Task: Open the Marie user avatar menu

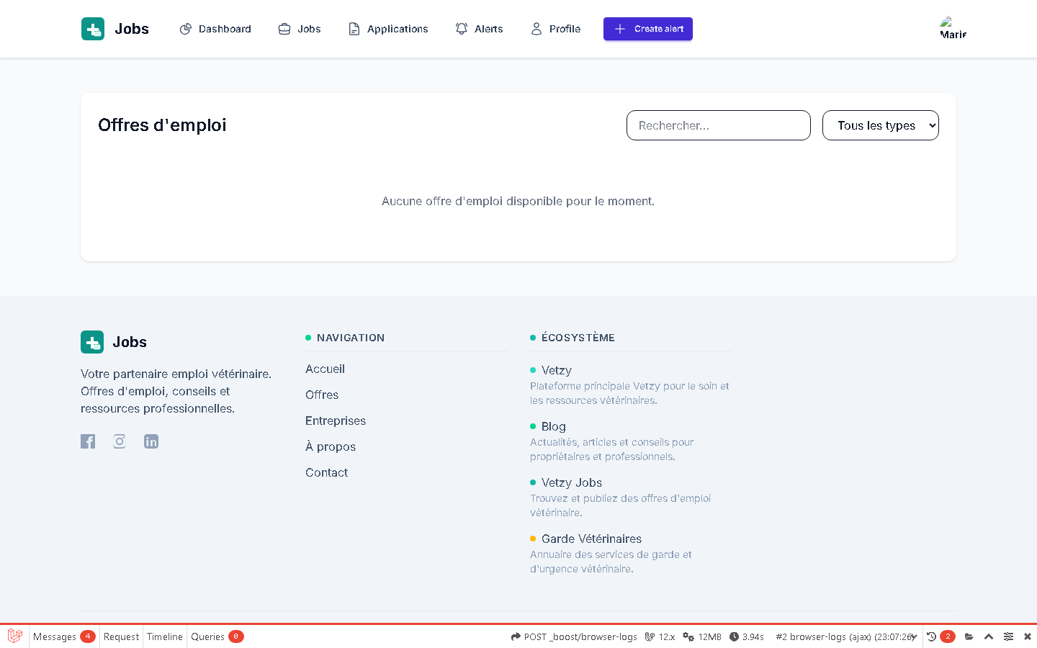Action: tap(953, 29)
